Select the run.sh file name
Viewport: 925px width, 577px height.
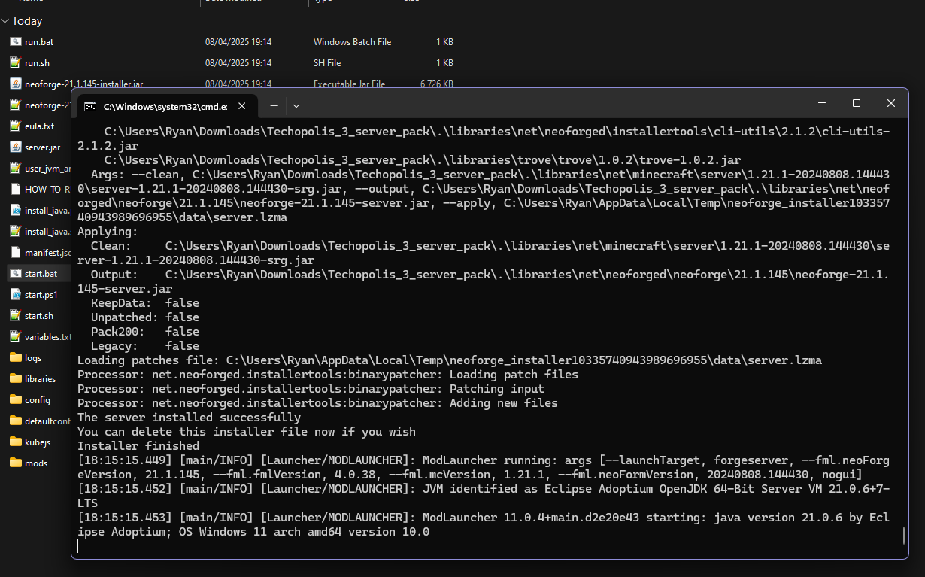tap(37, 63)
